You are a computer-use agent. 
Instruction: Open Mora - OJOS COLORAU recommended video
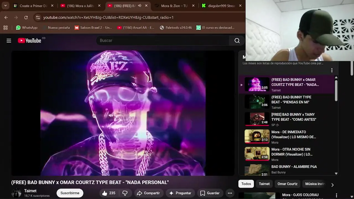(300, 195)
